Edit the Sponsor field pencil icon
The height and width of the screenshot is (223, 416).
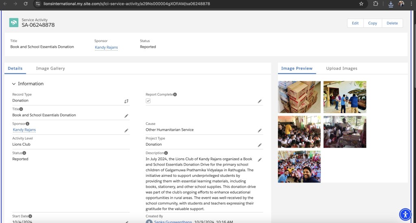126,131
